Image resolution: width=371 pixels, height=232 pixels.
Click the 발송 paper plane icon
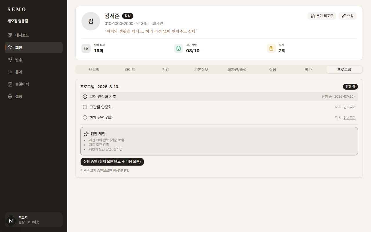(10, 60)
